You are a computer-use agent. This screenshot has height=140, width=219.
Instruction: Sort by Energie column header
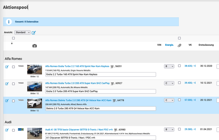point(169,45)
